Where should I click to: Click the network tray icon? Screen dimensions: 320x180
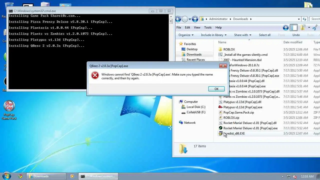(289, 176)
